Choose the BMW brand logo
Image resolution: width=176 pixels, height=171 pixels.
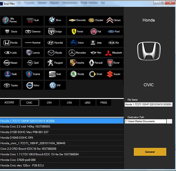tap(55, 20)
